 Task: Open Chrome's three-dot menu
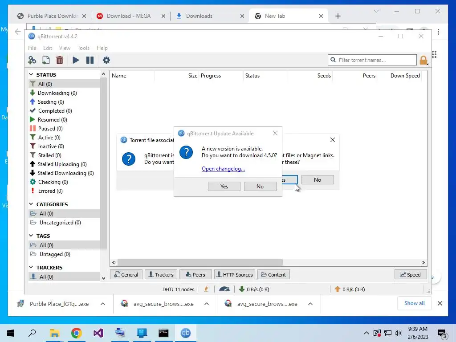click(x=438, y=32)
